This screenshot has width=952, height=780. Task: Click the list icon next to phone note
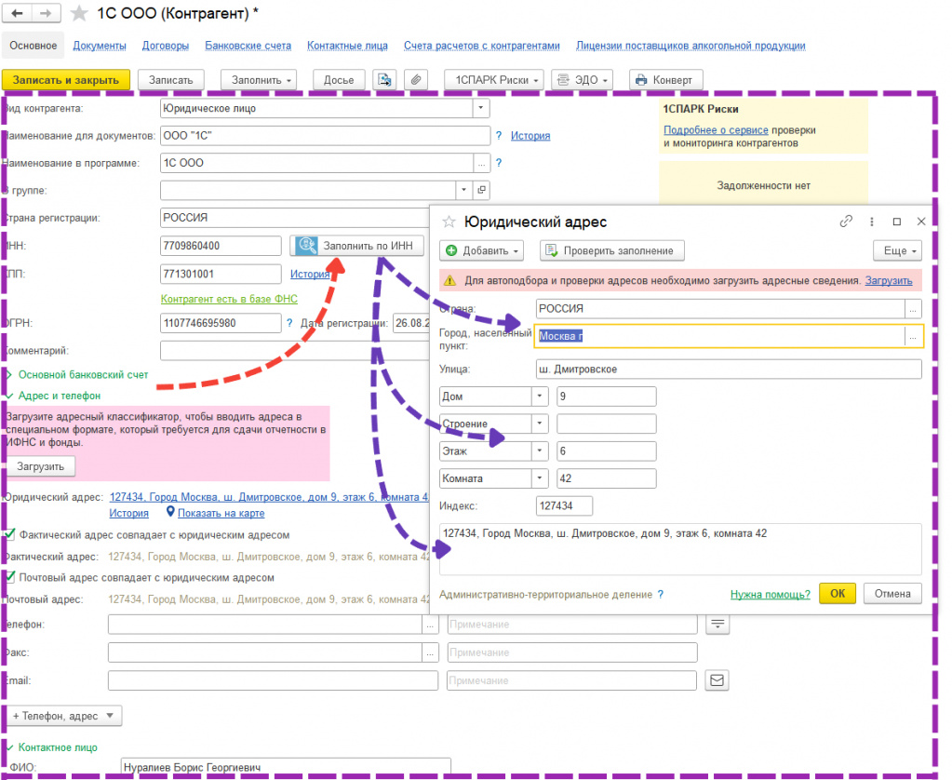click(x=717, y=625)
